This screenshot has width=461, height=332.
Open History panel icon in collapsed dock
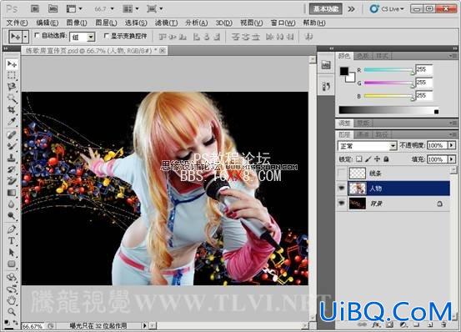(326, 86)
